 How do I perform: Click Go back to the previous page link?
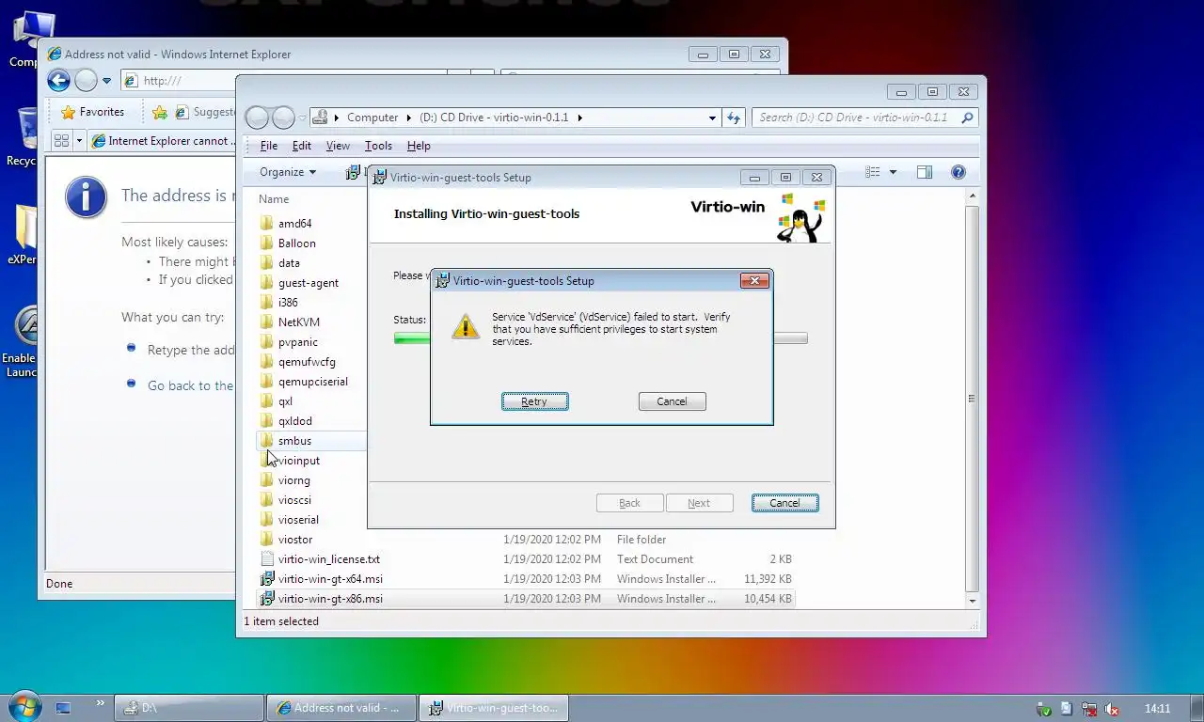pos(190,385)
